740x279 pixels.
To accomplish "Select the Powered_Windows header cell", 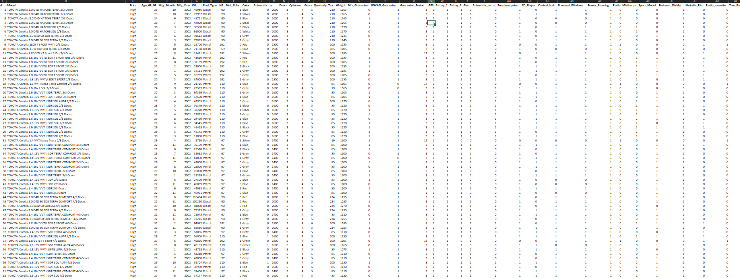I will coord(571,6).
